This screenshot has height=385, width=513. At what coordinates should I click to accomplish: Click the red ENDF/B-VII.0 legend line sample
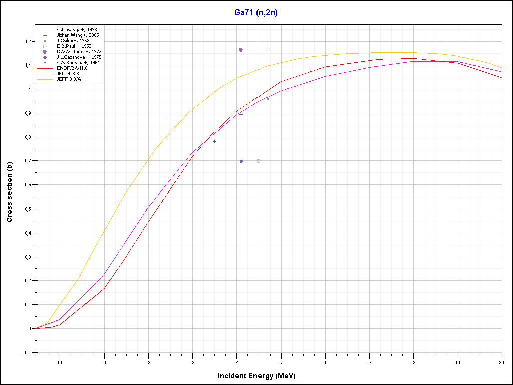pyautogui.click(x=45, y=68)
